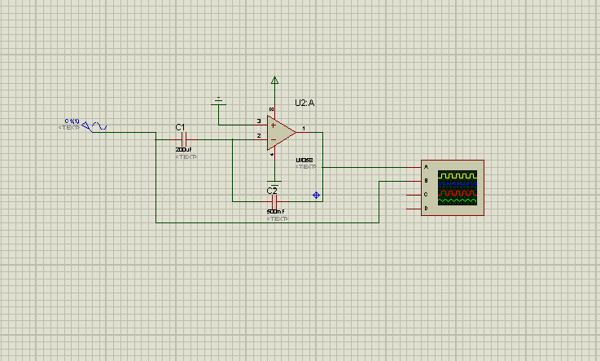Click the <TEXT> placeholder under 200uF
The width and height of the screenshot is (600, 361).
pyautogui.click(x=186, y=157)
